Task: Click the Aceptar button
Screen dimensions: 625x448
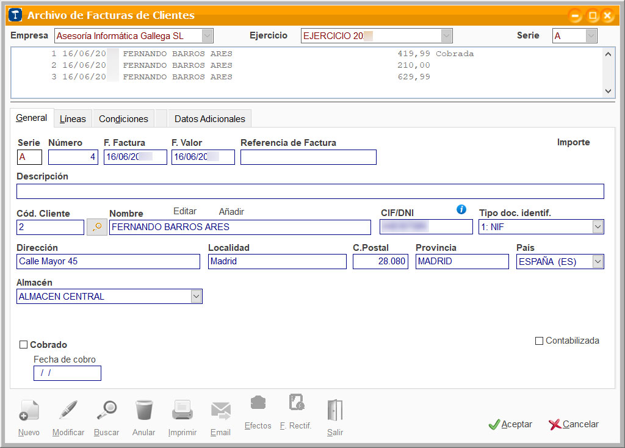Action: click(x=510, y=424)
